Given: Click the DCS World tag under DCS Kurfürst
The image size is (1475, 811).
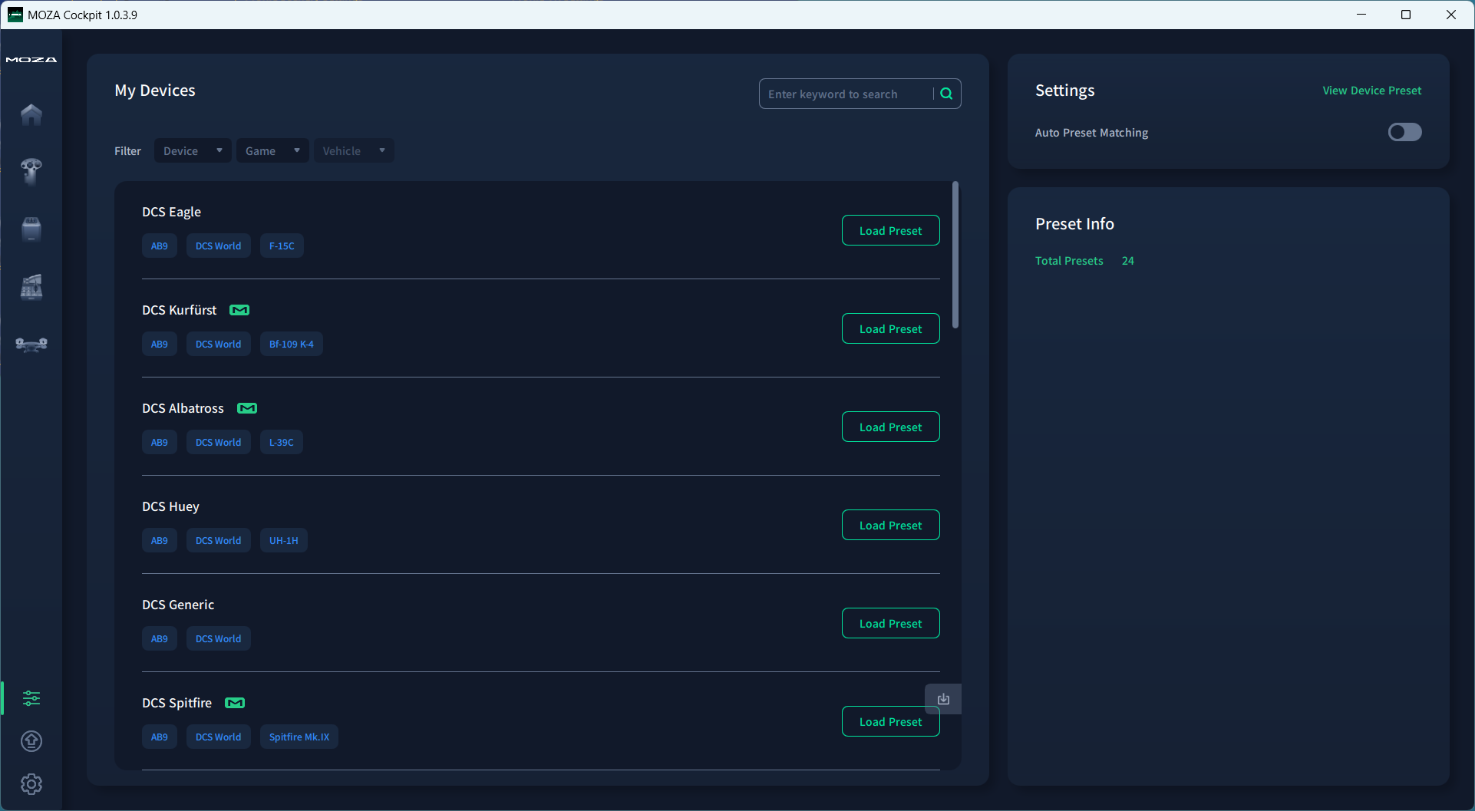Looking at the screenshot, I should coord(219,344).
